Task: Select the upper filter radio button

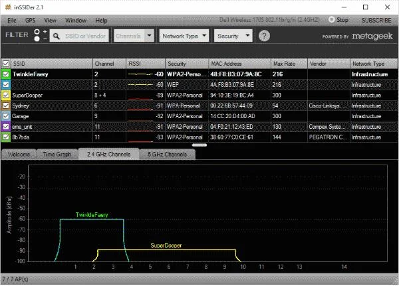Action: 37,32
